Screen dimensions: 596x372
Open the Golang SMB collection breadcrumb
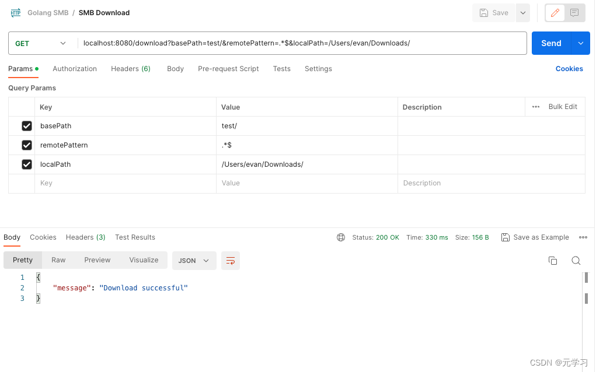48,13
